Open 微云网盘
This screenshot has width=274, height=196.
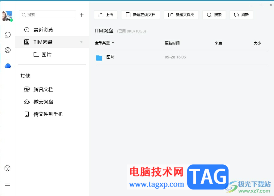click(39, 102)
